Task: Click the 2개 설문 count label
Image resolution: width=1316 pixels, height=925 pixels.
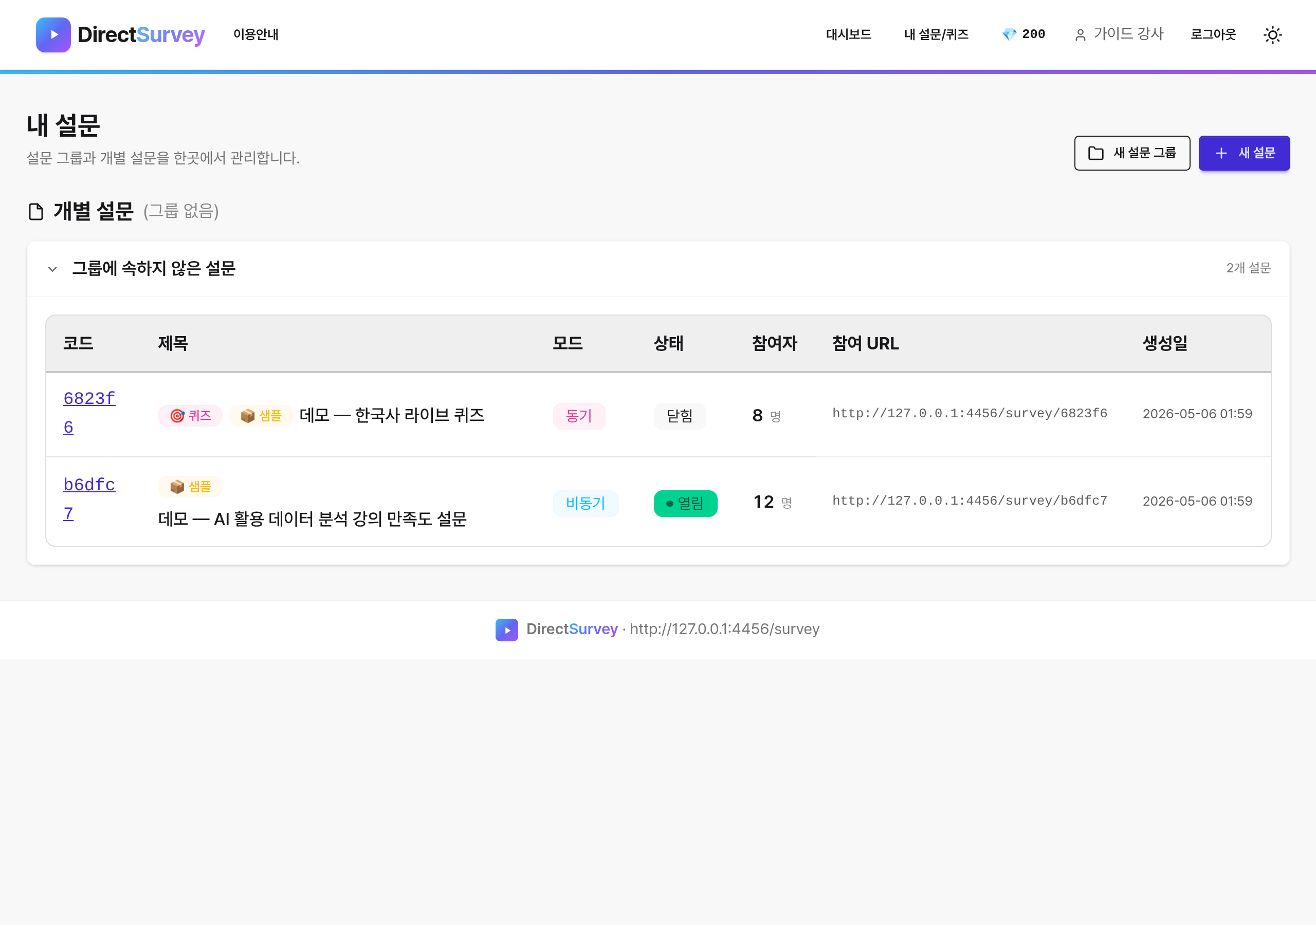Action: [x=1248, y=268]
